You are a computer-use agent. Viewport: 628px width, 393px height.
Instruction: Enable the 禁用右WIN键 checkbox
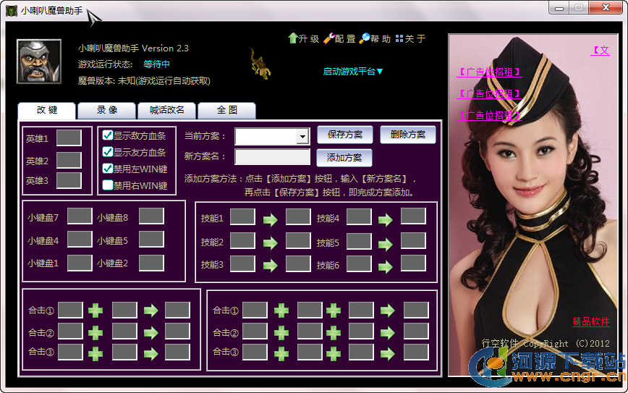click(x=108, y=185)
